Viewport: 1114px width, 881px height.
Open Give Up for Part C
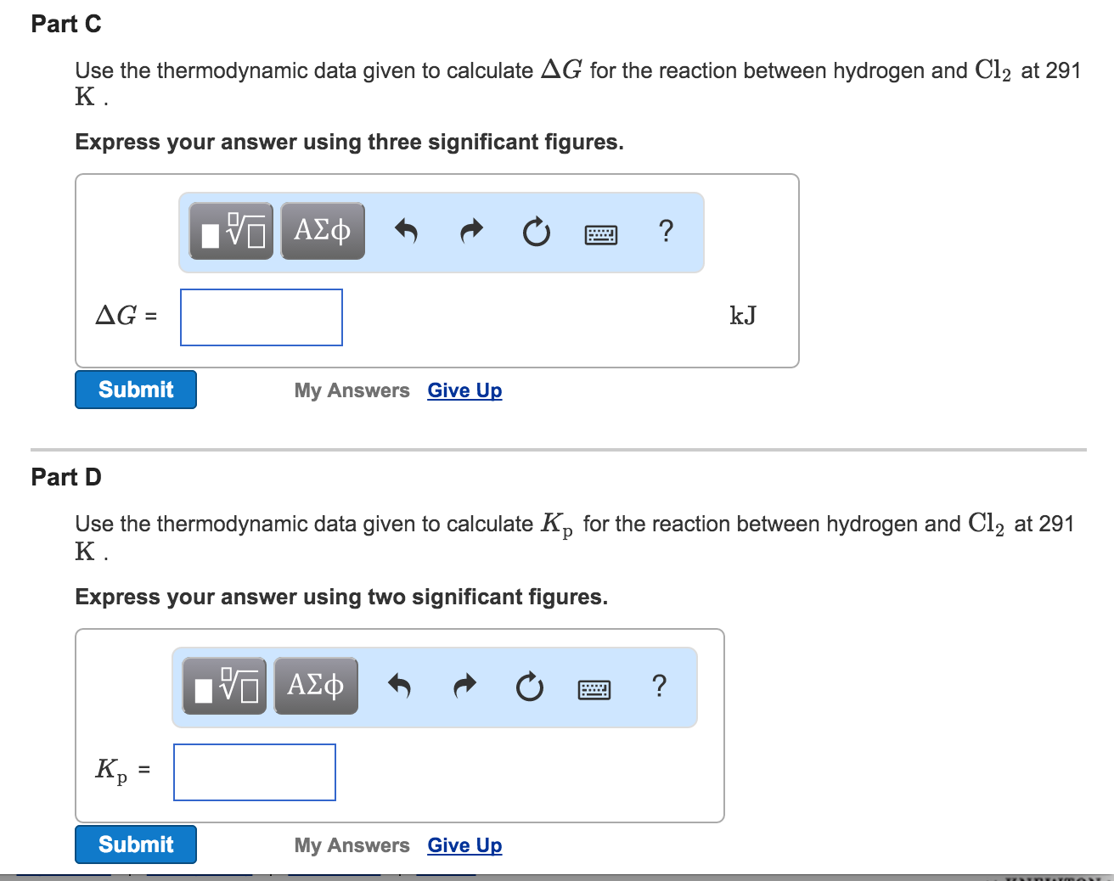point(464,390)
